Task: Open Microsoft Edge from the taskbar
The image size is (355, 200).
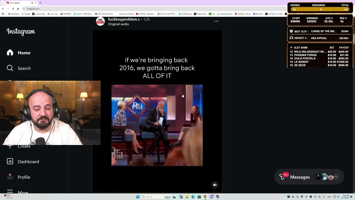Action: pos(193,197)
